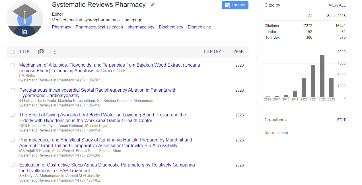Open the Biochemistry interest tag

[x=171, y=27]
